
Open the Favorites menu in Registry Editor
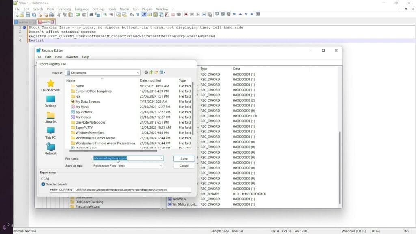pos(71,57)
